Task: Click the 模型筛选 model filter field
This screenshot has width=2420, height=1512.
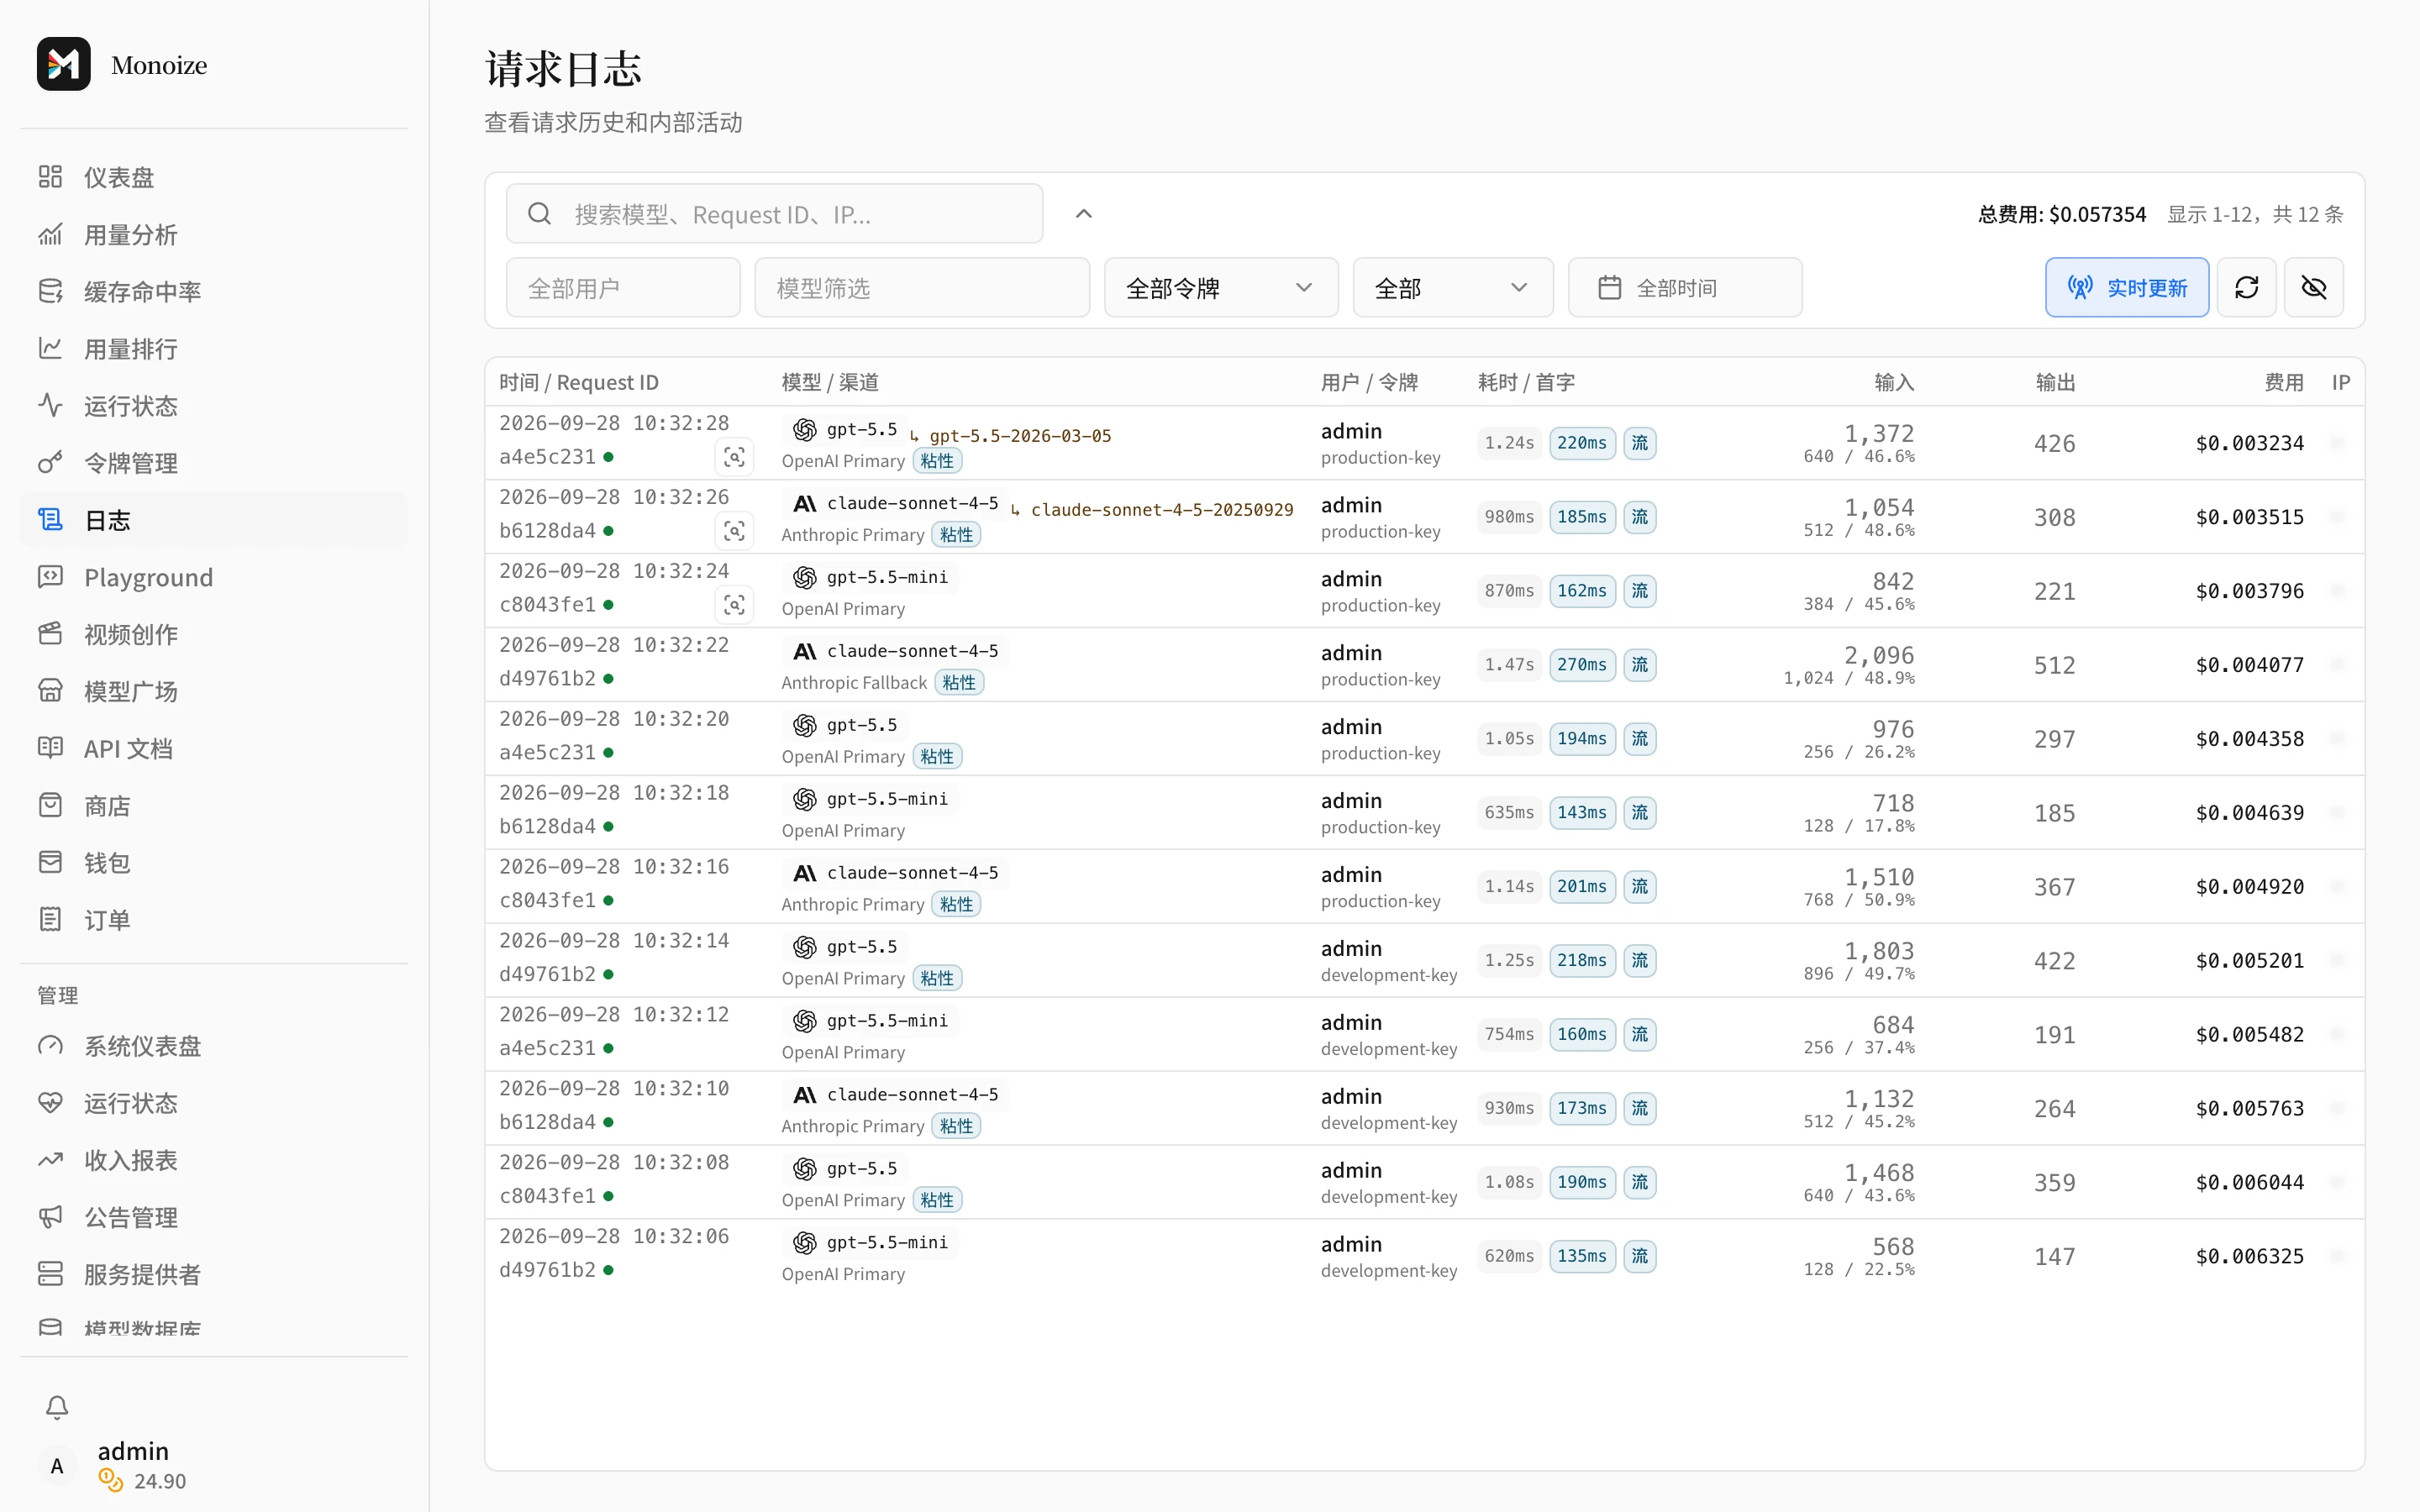Action: [922, 288]
